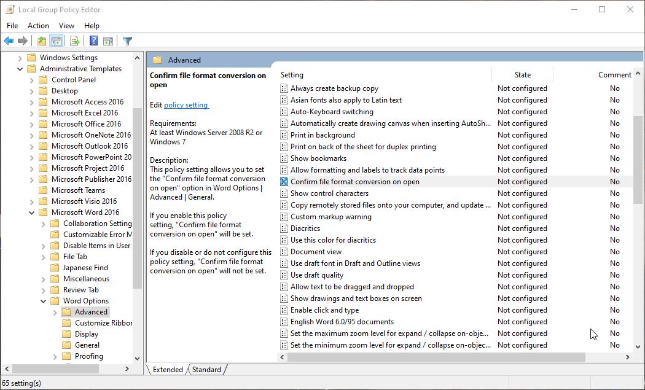Open the Help toolbar icon
Screen dimensions: 645x390
click(x=94, y=41)
